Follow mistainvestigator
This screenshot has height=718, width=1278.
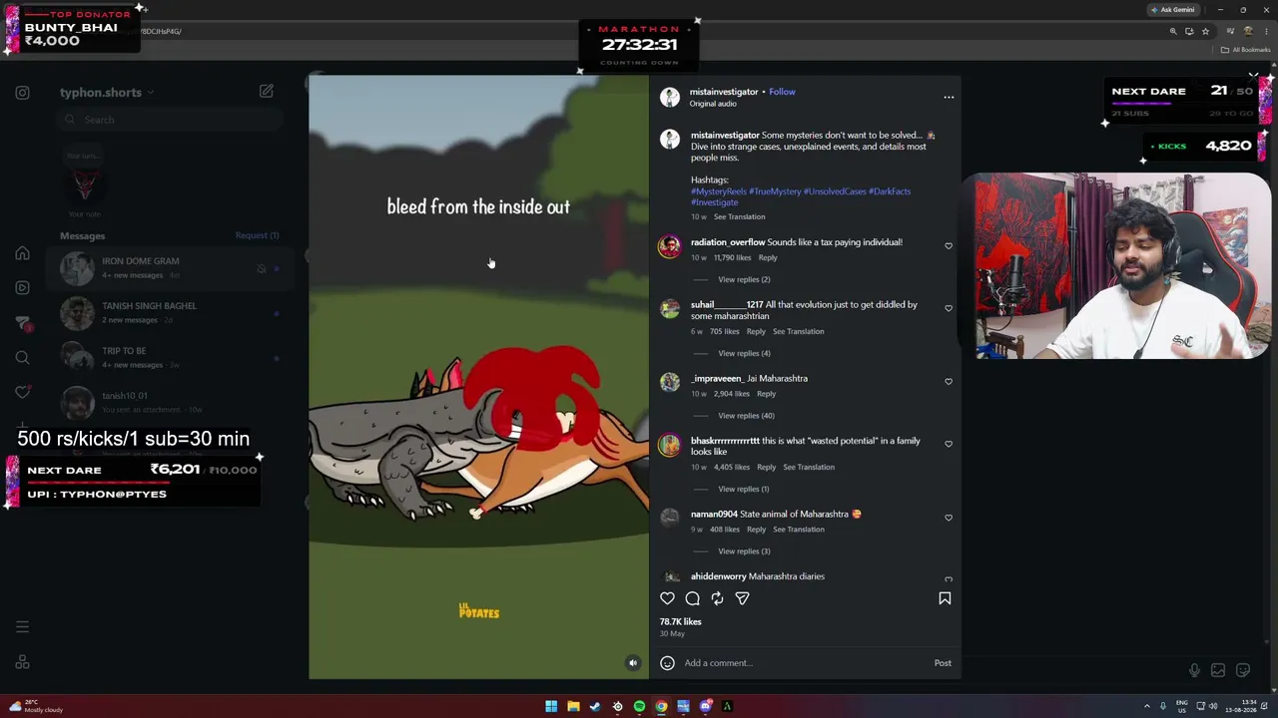point(782,92)
